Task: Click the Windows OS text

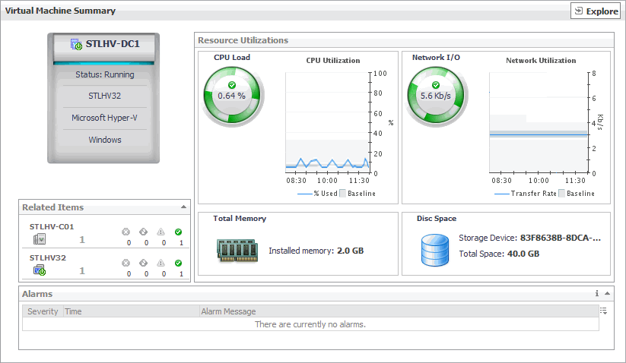Action: click(105, 140)
